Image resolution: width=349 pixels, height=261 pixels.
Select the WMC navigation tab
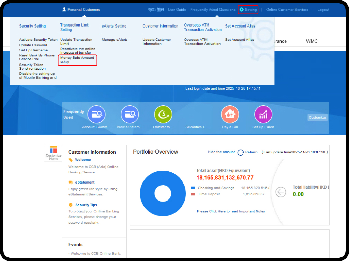[x=312, y=41]
